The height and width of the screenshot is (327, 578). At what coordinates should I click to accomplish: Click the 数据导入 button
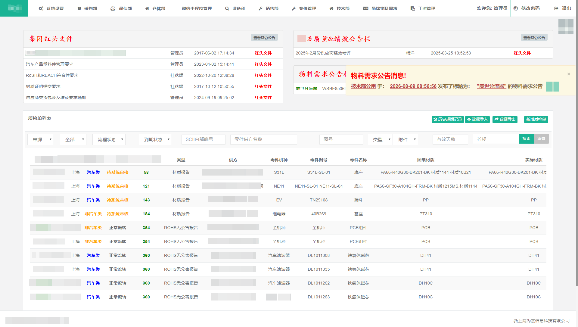tap(477, 120)
